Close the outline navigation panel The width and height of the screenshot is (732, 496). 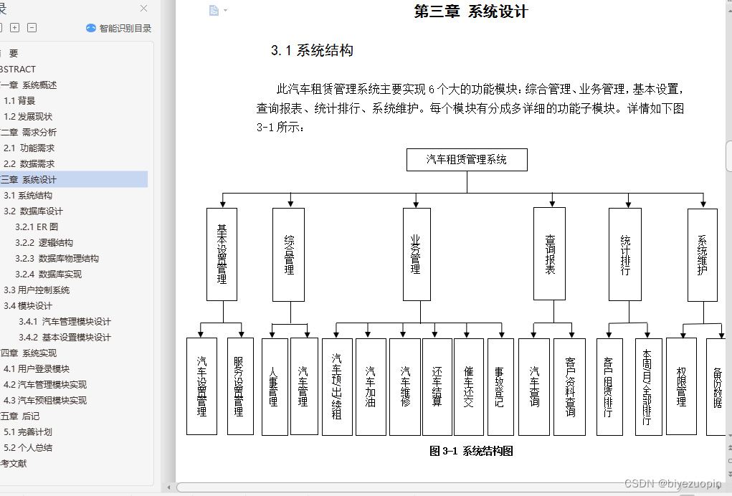[x=144, y=9]
